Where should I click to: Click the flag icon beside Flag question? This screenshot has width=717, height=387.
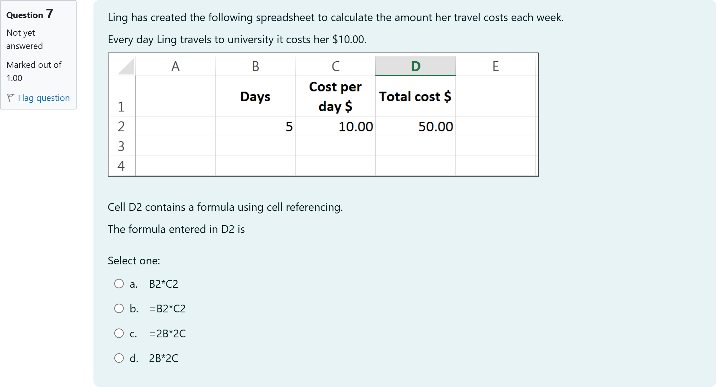click(10, 98)
